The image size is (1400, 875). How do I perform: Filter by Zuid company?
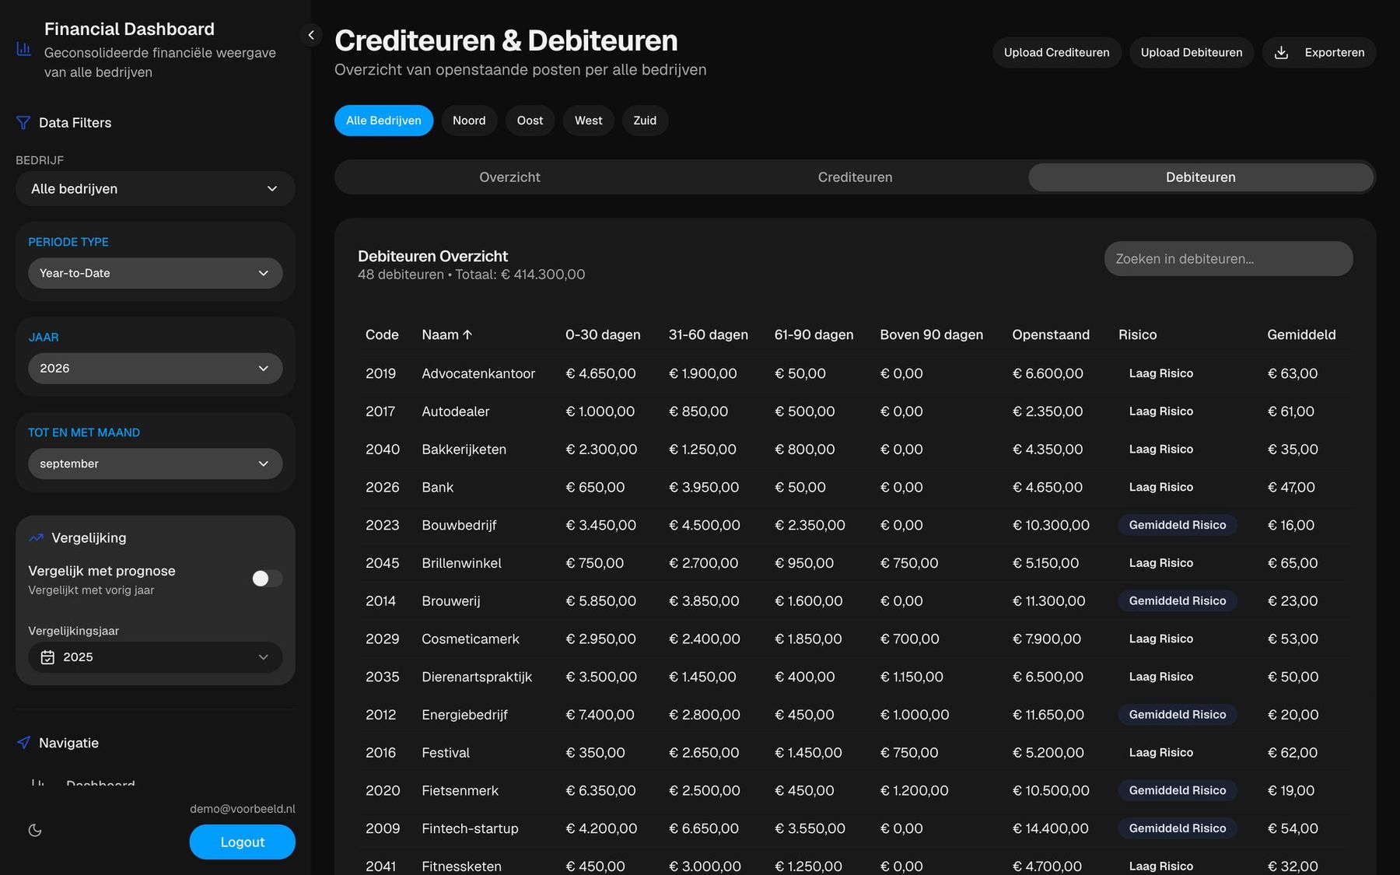coord(645,121)
